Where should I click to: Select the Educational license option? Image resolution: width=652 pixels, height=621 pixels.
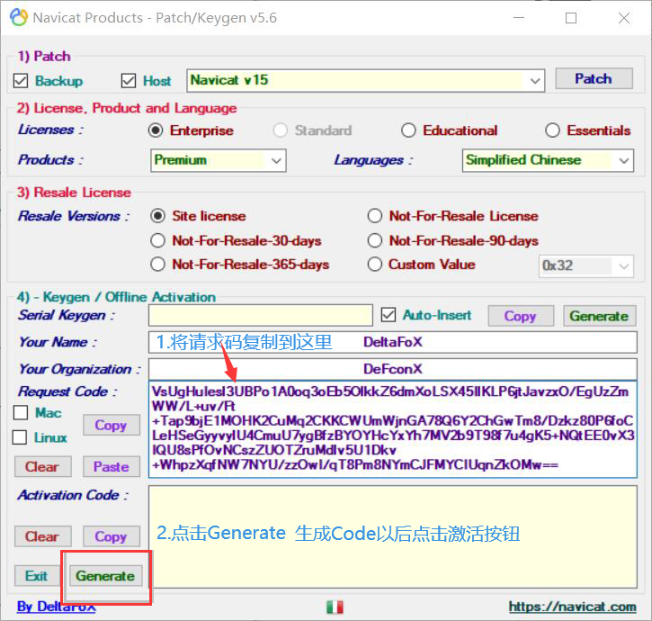coord(408,130)
